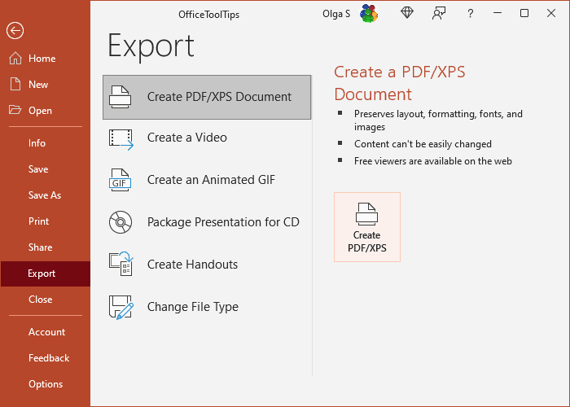The height and width of the screenshot is (407, 570).
Task: Select Create a Video option
Action: point(207,138)
